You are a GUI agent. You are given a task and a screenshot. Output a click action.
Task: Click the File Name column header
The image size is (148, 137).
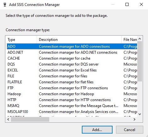click(x=129, y=40)
